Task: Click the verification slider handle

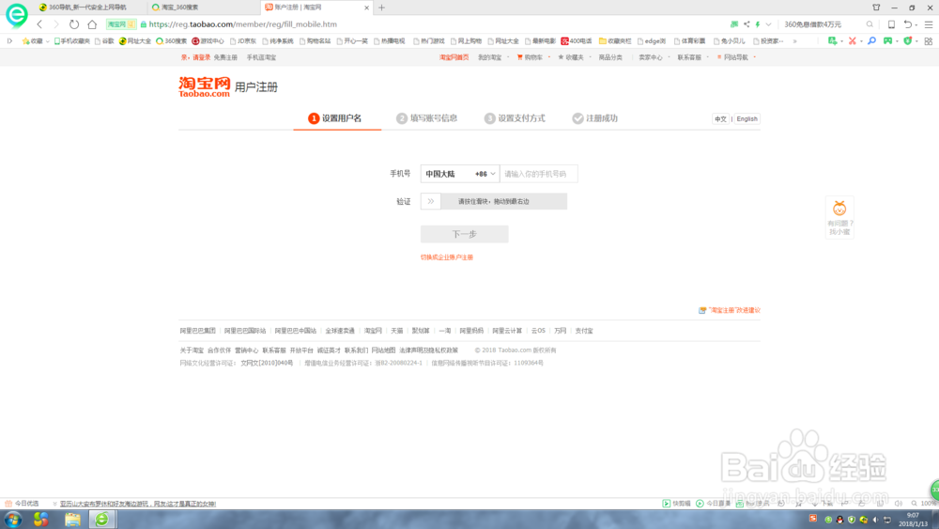Action: (431, 201)
